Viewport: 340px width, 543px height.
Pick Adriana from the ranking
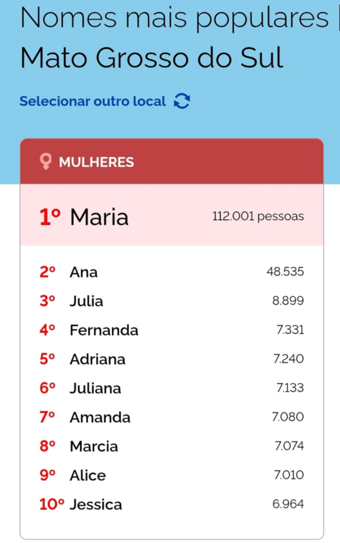click(97, 360)
